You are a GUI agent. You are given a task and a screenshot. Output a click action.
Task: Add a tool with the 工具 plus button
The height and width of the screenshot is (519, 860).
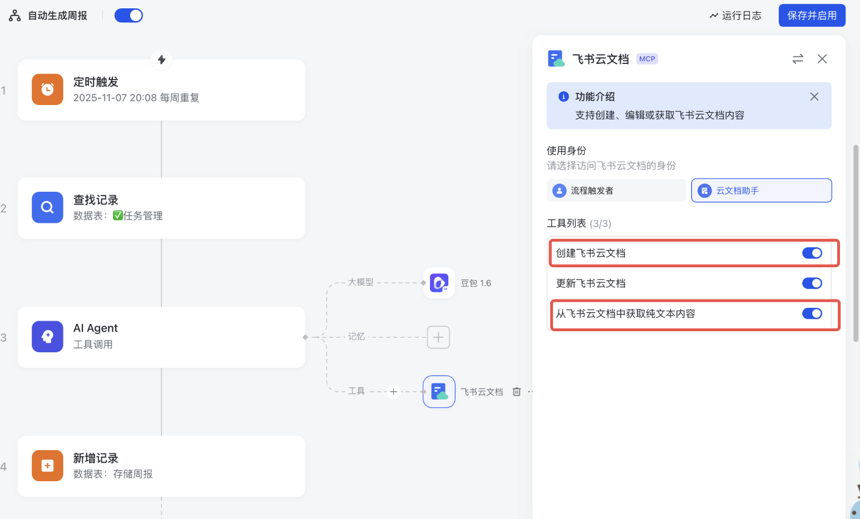[x=394, y=392]
